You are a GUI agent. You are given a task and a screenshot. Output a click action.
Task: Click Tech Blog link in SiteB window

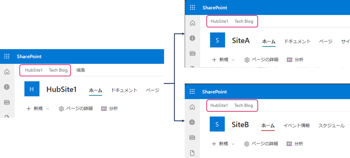pos(244,105)
